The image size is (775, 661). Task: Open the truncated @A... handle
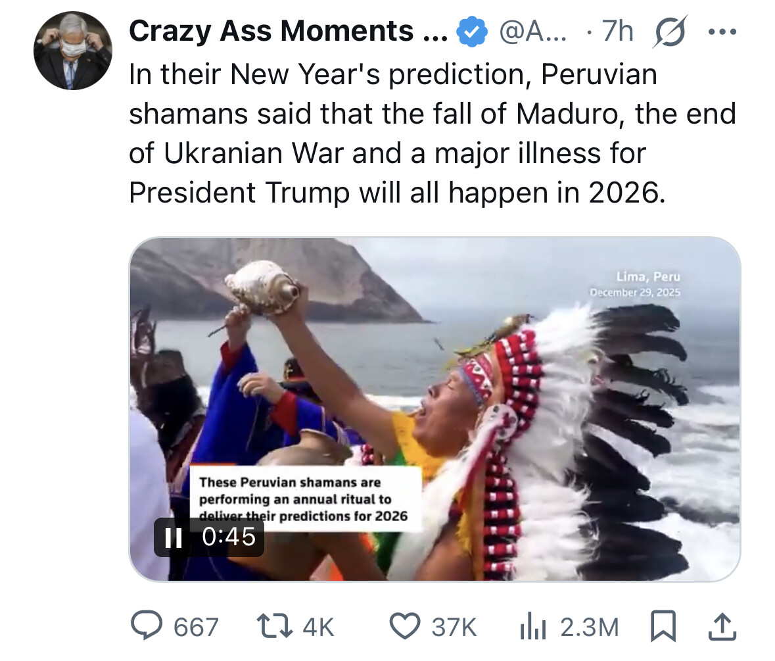coord(528,31)
